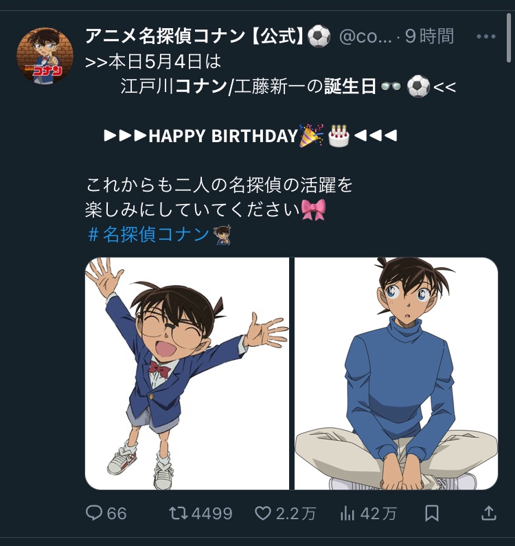Click the truncated @co... handle
Screen dimensions: 515x546
(x=366, y=36)
